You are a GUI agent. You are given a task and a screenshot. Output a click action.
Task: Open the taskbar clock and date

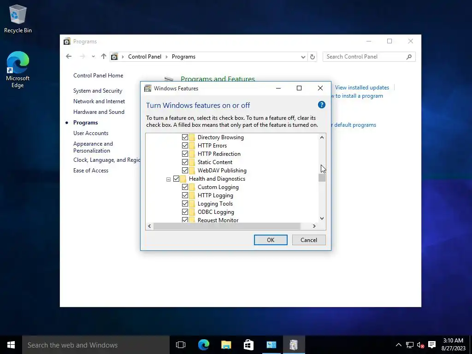pyautogui.click(x=454, y=345)
